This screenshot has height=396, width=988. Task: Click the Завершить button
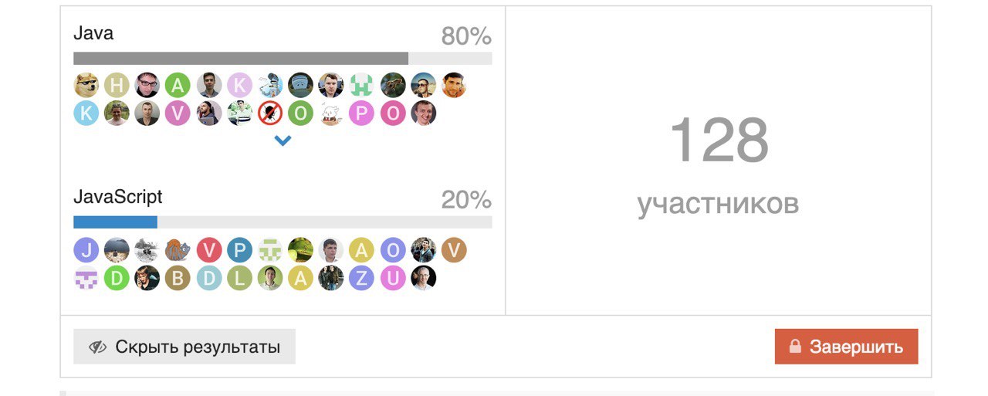click(x=846, y=347)
